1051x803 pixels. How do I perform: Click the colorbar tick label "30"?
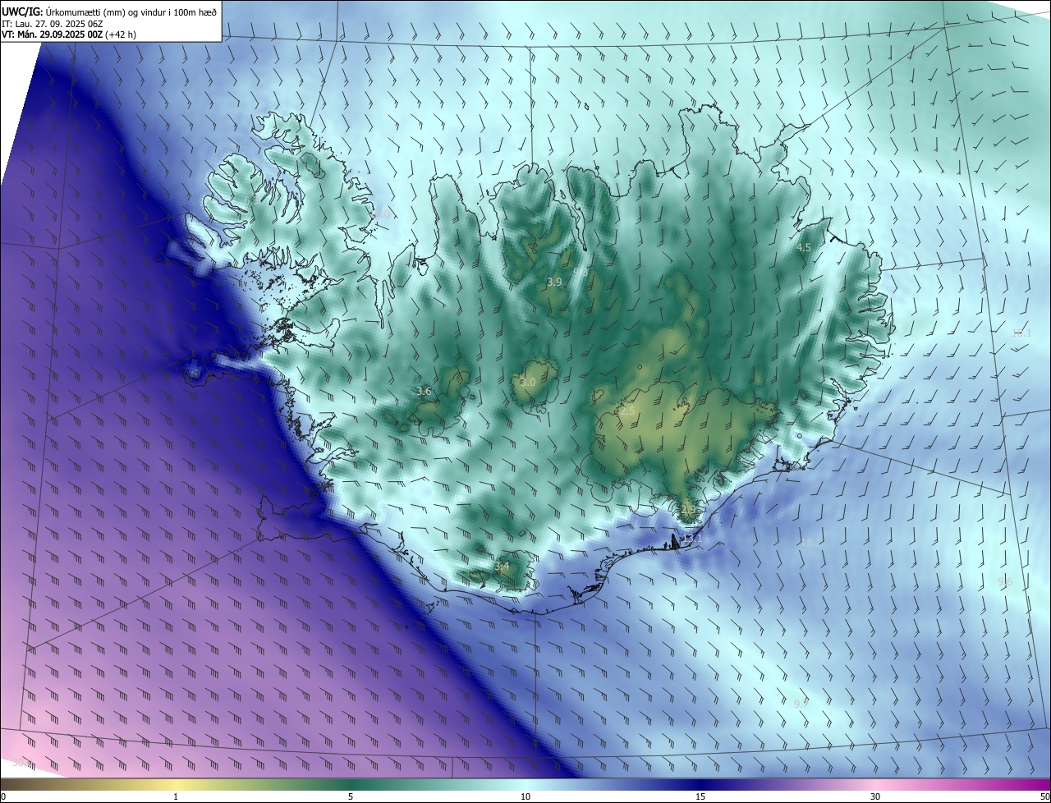pyautogui.click(x=875, y=796)
